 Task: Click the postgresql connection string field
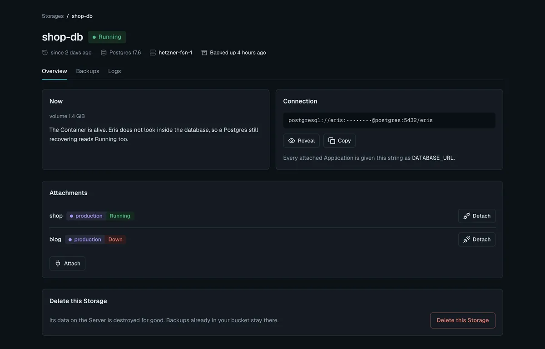click(389, 120)
